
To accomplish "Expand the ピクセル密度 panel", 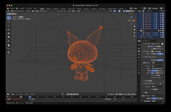I will (148, 81).
